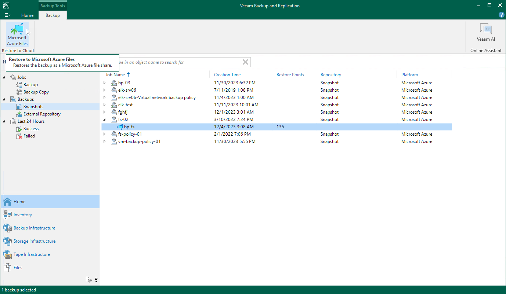Click creation time 7/11/2019 1:08 PM
The height and width of the screenshot is (294, 506).
[234, 90]
